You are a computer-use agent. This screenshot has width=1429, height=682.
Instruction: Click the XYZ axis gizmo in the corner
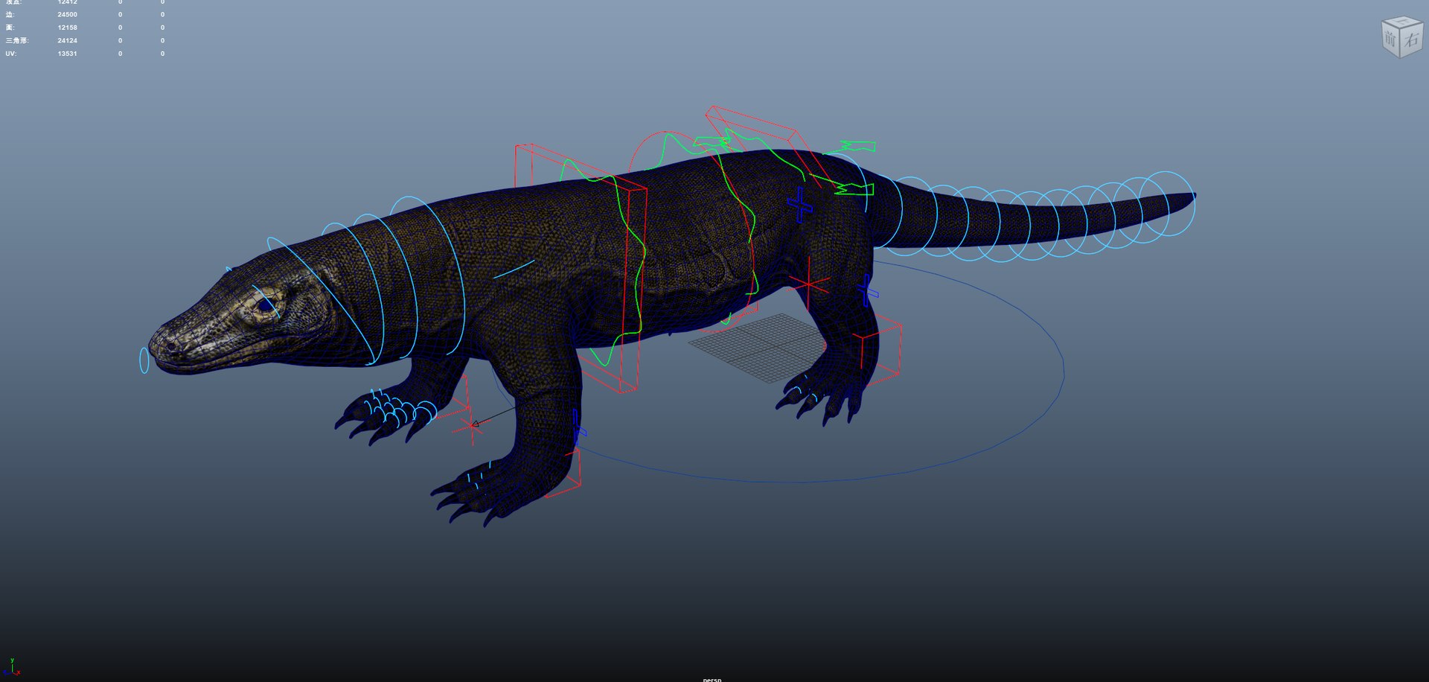point(11,668)
